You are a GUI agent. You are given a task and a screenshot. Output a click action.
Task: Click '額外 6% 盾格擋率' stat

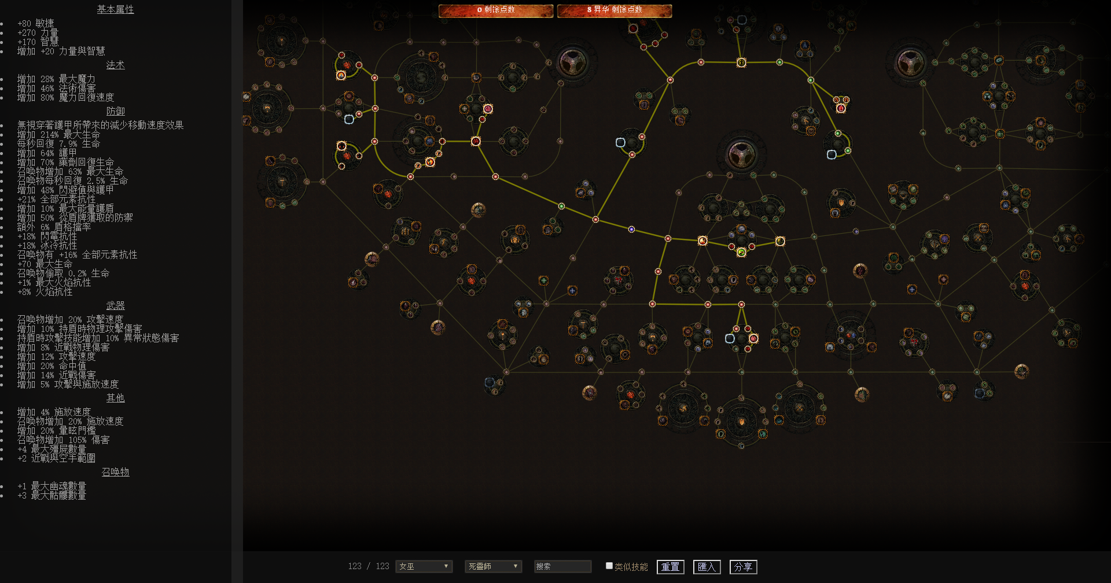(x=54, y=227)
